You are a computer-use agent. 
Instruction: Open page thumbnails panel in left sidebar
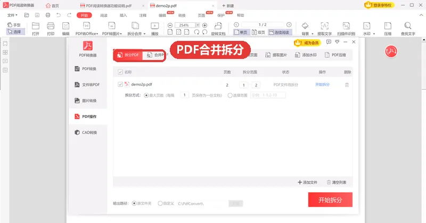point(5,52)
